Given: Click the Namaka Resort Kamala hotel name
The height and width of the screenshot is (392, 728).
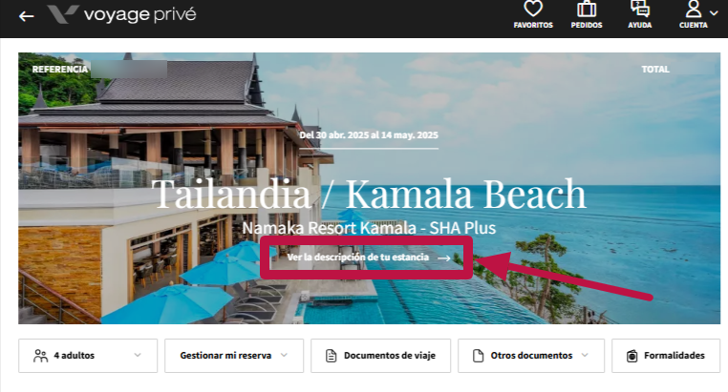Looking at the screenshot, I should coord(369,228).
